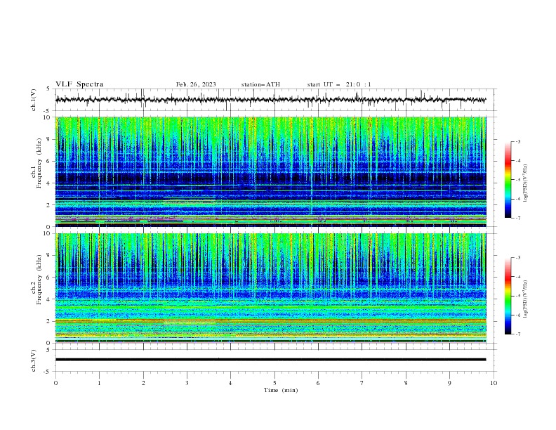Click time axis tick label "5"
The image size is (556, 430).
274,383
